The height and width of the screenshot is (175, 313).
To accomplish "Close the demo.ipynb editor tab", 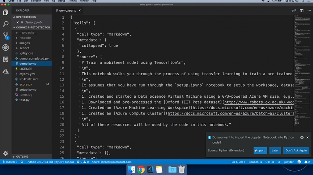I will tap(80, 10).
